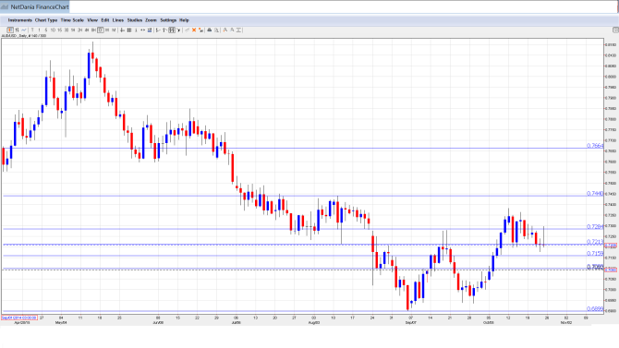
Task: Click the orange delete-all objects icon
Action: (x=200, y=30)
